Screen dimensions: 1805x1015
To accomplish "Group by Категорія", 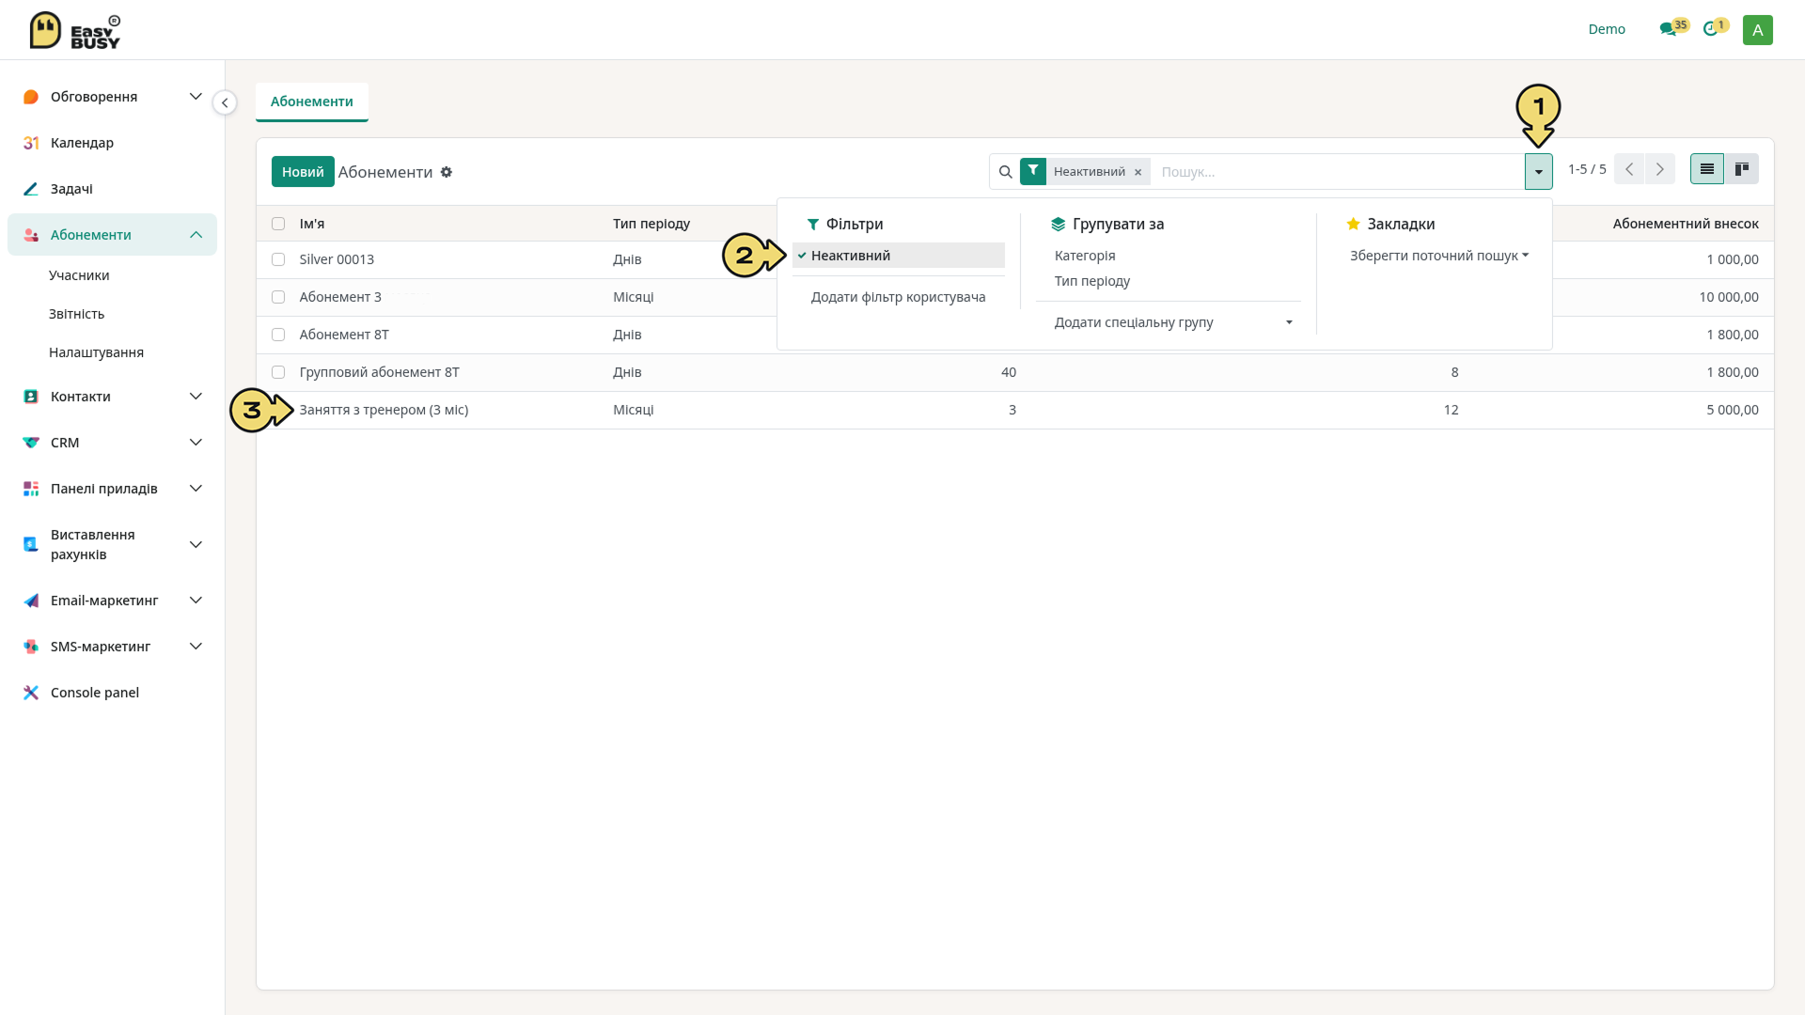I will click(x=1085, y=256).
